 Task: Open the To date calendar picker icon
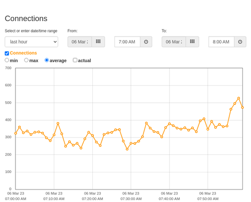(192, 42)
